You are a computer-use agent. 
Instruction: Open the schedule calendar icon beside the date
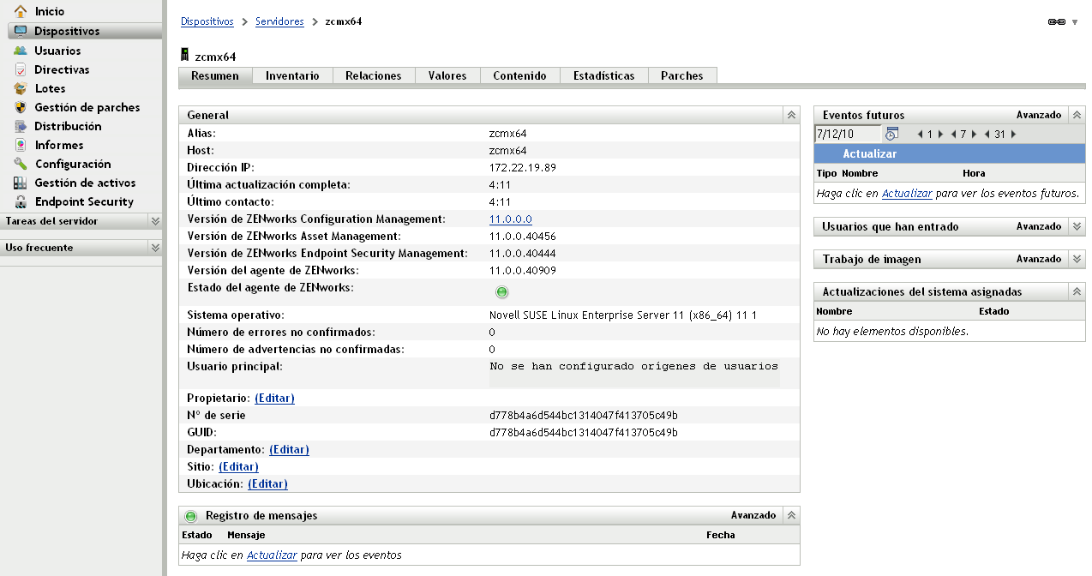tap(891, 134)
